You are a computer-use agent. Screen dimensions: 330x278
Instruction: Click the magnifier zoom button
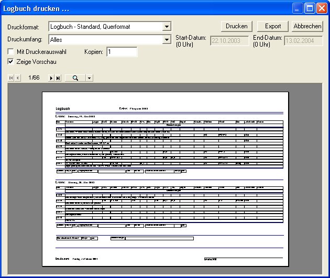tap(75, 78)
